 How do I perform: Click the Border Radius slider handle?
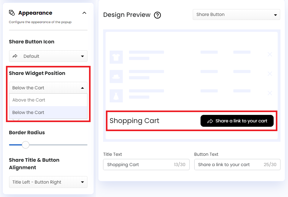25,145
